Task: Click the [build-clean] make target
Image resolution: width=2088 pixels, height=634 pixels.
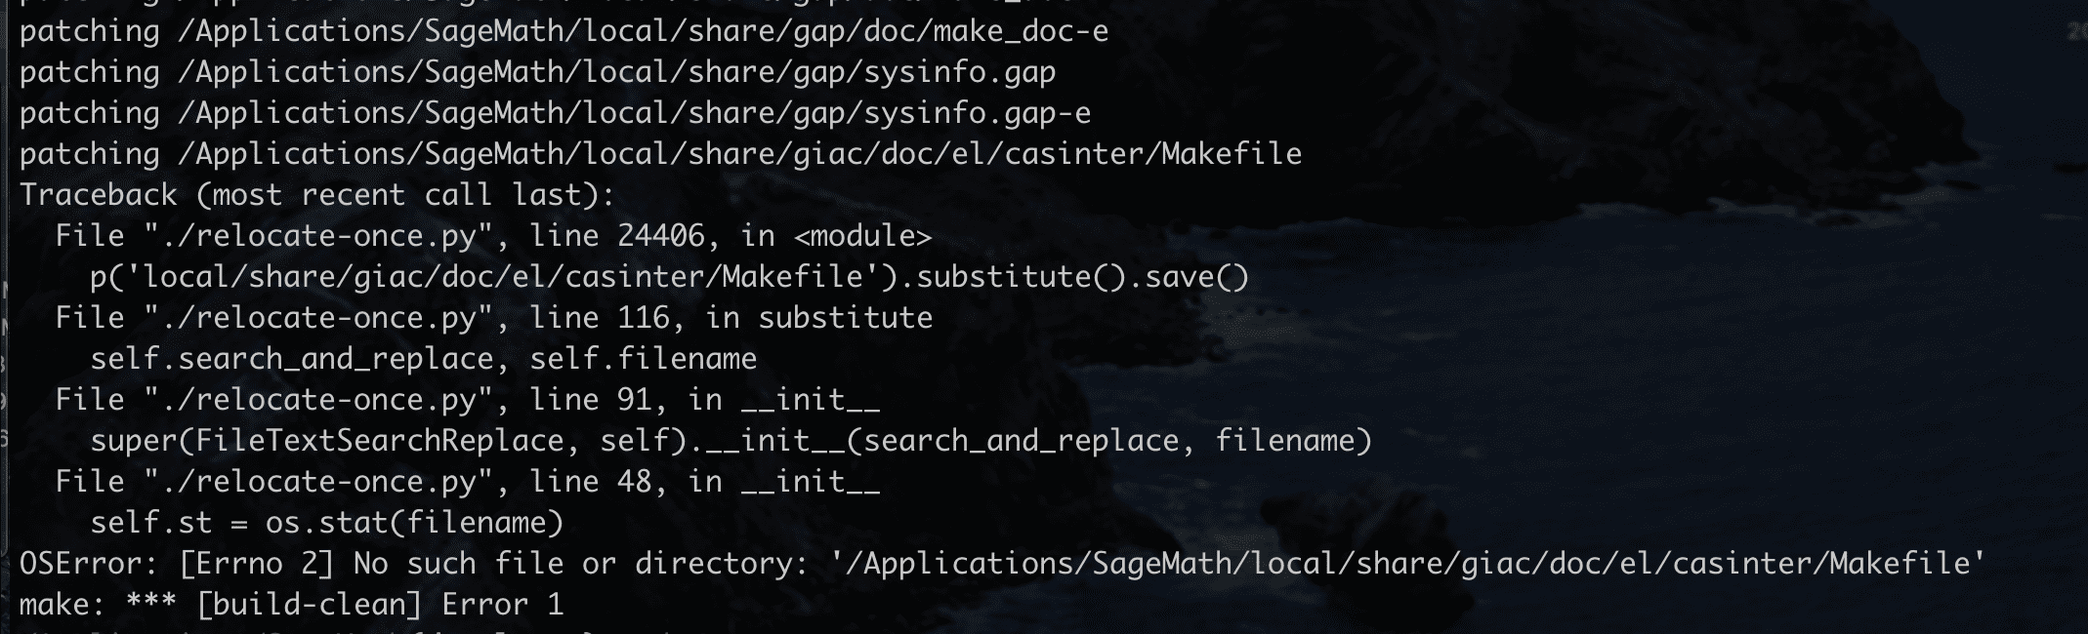Action: pyautogui.click(x=309, y=605)
